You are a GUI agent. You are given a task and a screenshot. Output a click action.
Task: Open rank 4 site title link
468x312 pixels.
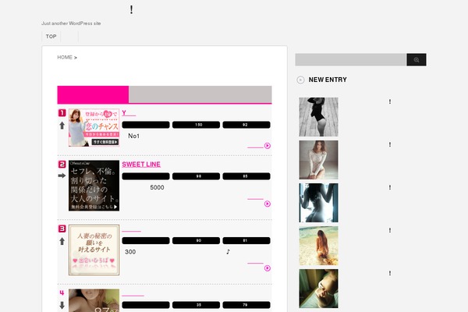pos(133,293)
